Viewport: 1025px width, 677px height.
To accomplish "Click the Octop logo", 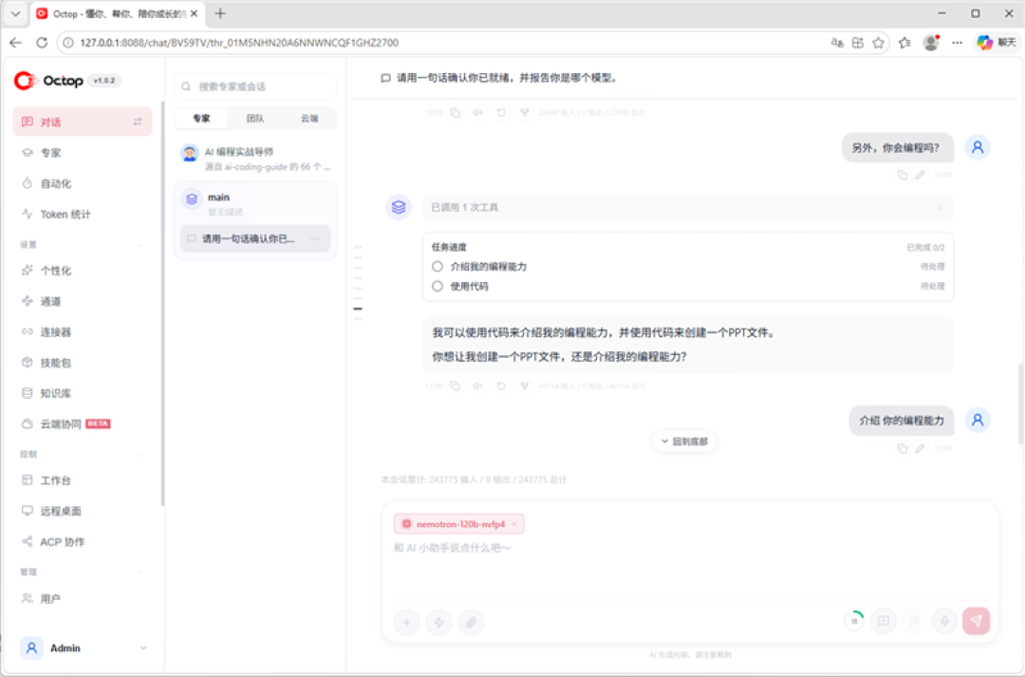I will 49,81.
